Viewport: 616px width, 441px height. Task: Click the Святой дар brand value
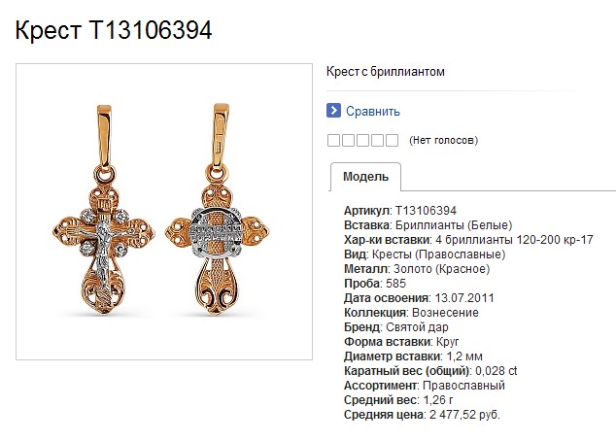(417, 327)
